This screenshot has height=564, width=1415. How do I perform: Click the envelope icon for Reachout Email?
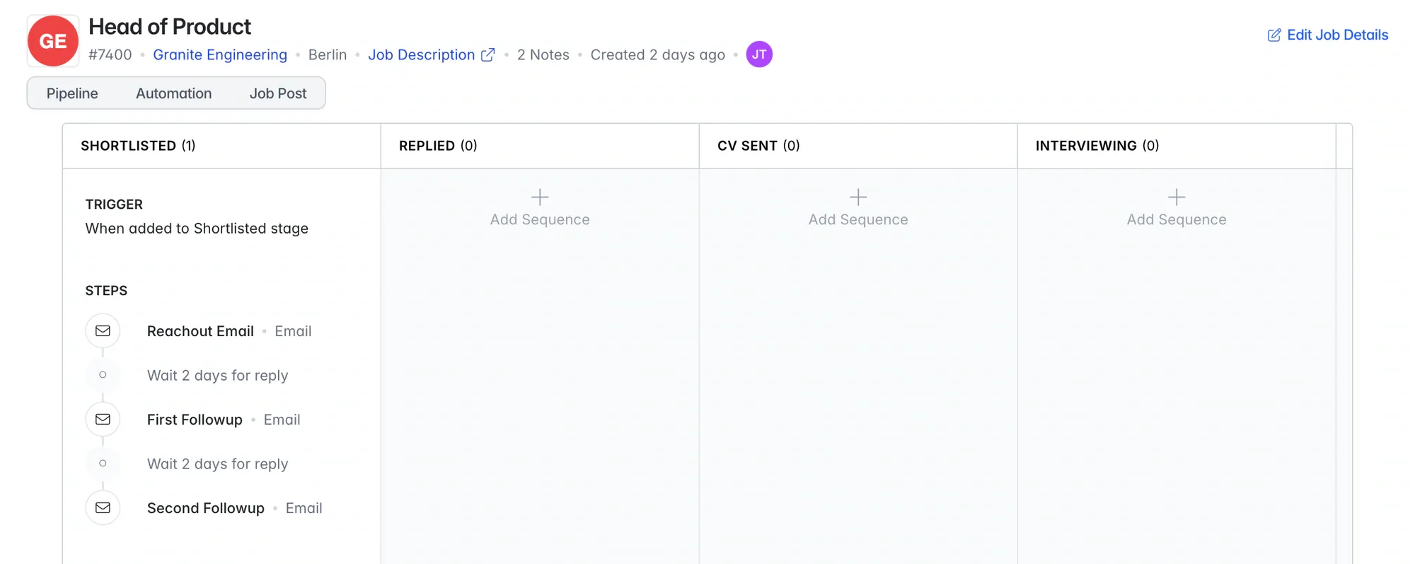click(x=103, y=330)
